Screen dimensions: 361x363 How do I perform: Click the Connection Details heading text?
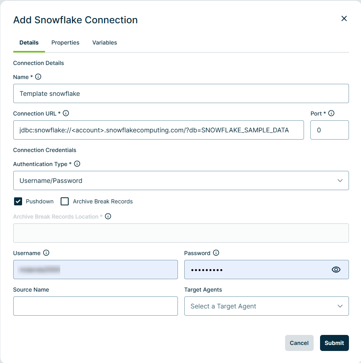point(39,63)
